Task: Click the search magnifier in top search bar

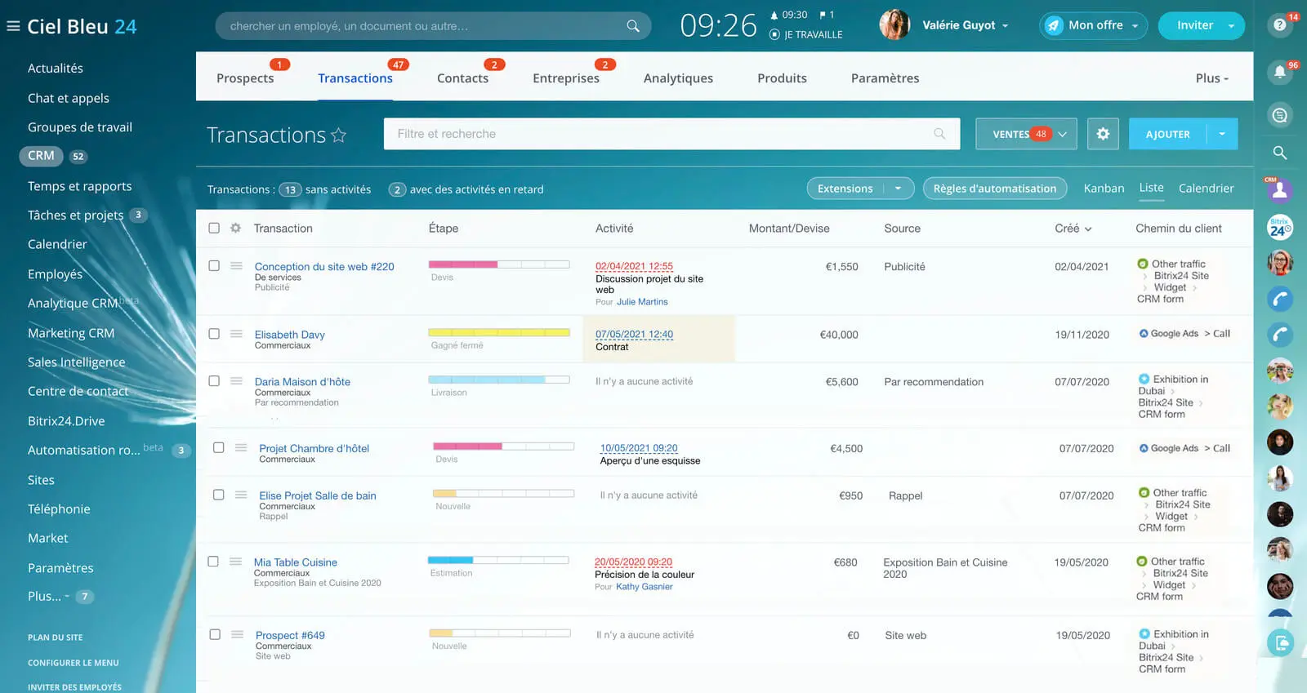Action: coord(632,26)
